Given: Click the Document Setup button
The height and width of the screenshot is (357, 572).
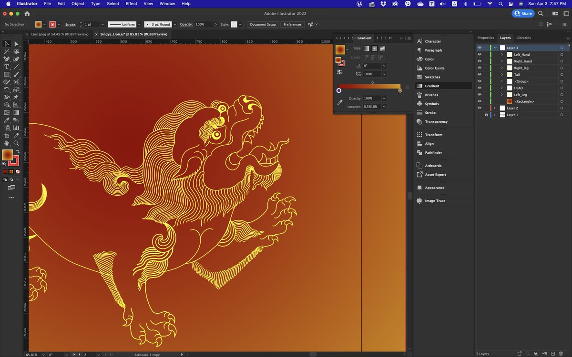Looking at the screenshot, I should [263, 24].
